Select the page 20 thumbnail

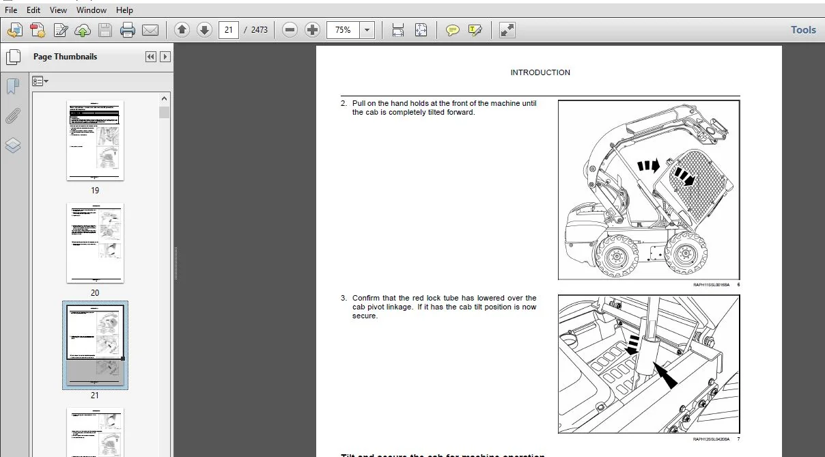95,243
